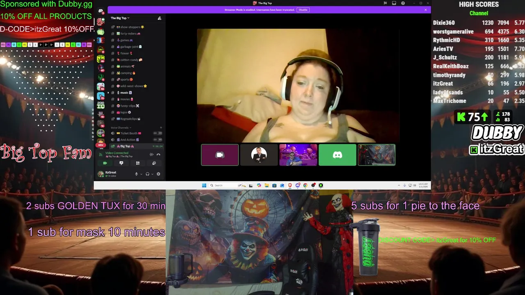525x295 pixels.
Task: Open the 200 IQ server icon
Action: pyautogui.click(x=100, y=105)
